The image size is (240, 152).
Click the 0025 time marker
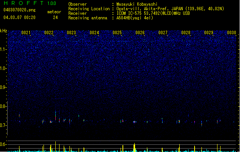click(117, 33)
